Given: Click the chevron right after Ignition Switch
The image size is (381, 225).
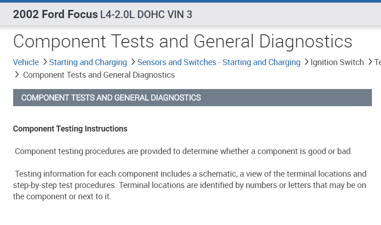Looking at the screenshot, I should (x=369, y=62).
